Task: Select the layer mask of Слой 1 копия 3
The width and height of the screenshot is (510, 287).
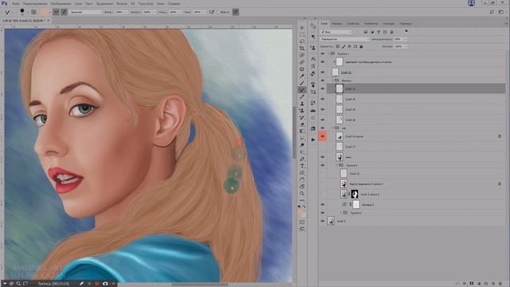Action: click(355, 195)
